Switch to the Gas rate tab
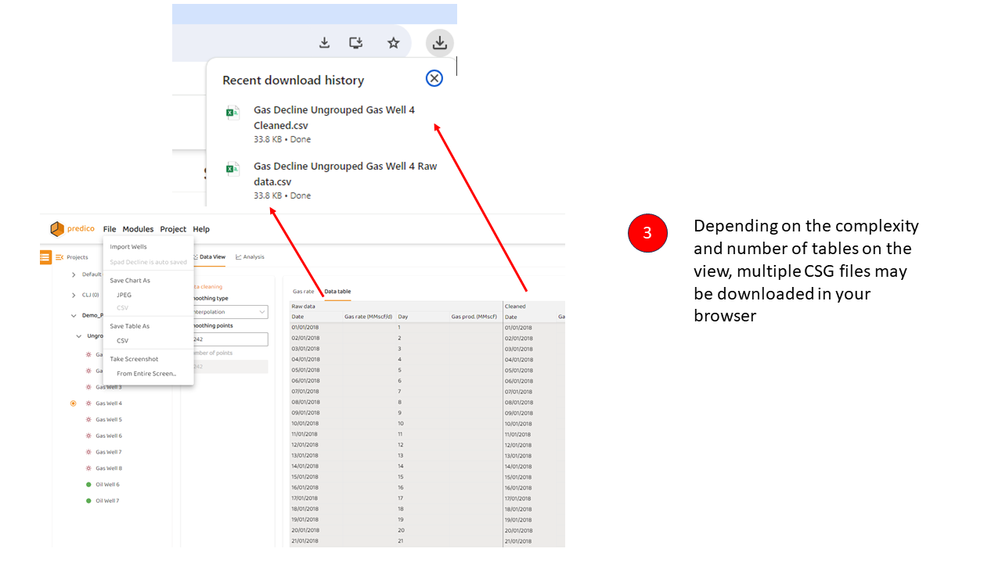Viewport: 1002px width, 563px height. pos(303,292)
